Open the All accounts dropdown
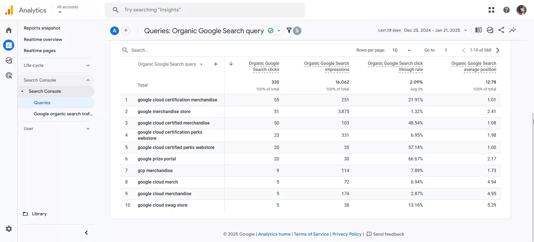Image resolution: width=534 pixels, height=242 pixels. point(68,9)
